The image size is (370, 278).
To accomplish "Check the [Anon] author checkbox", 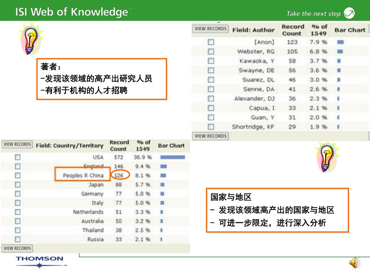I will pyautogui.click(x=211, y=42).
